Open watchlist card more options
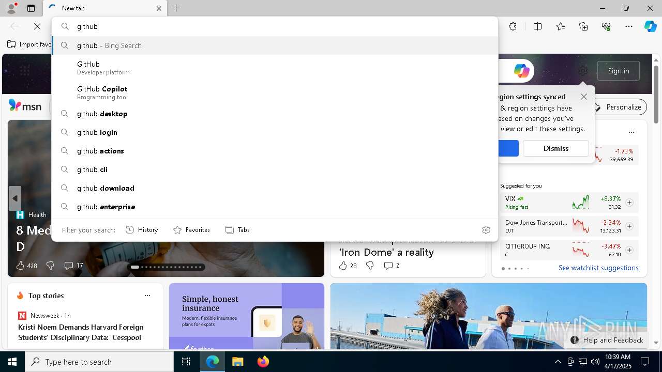Viewport: 662px width, 372px height. pyautogui.click(x=631, y=132)
